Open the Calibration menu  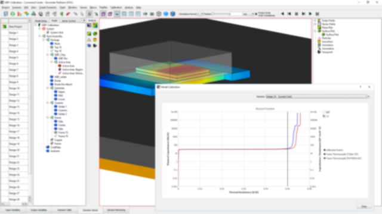click(x=116, y=8)
